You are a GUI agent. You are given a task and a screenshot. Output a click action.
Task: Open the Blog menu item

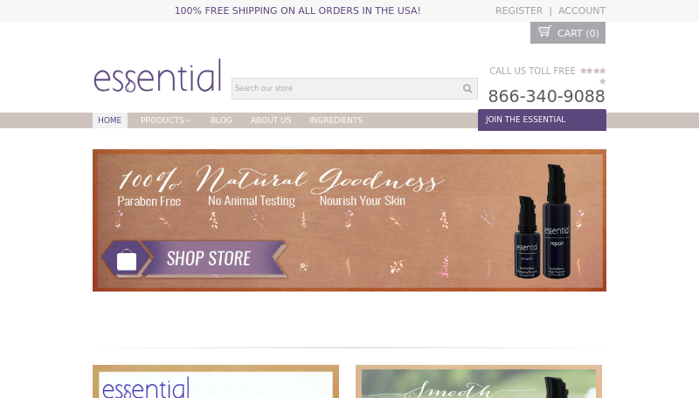[221, 120]
